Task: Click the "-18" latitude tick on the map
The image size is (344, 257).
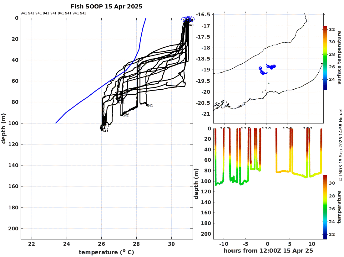Action: pos(206,48)
